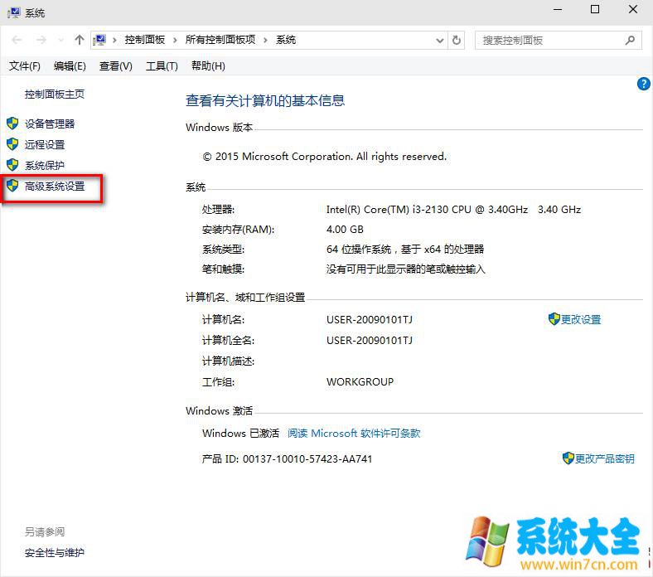Click the processor value Intel(R) Core(TM) i3-2130

tap(453, 210)
